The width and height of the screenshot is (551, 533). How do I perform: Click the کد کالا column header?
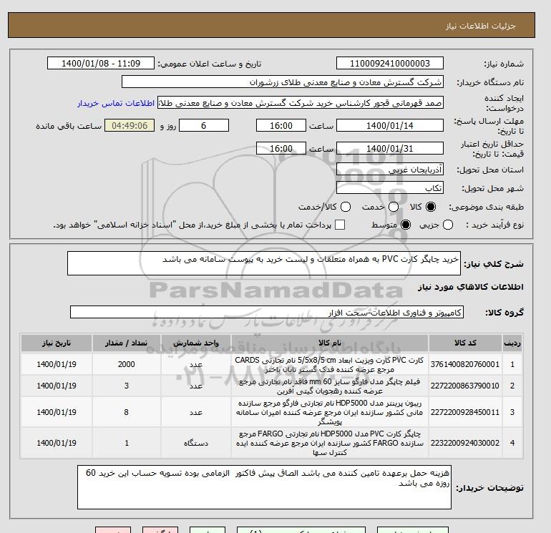(x=465, y=343)
